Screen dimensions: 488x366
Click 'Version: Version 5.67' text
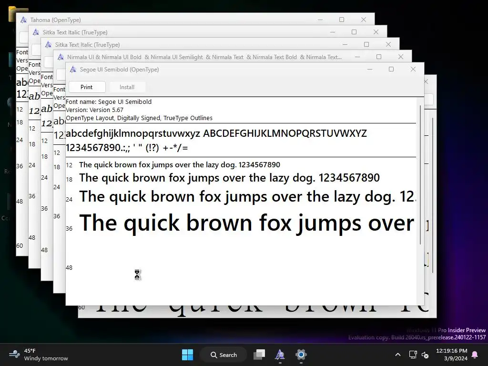point(95,110)
